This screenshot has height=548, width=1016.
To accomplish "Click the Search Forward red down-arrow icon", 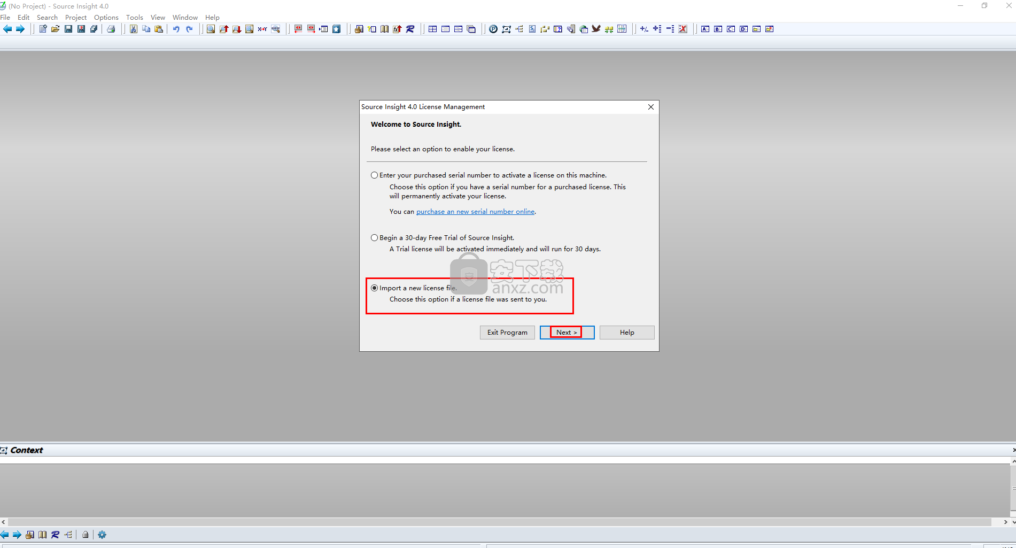I will click(237, 29).
